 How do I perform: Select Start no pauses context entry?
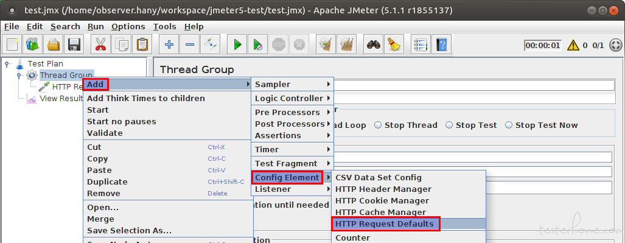pos(167,122)
